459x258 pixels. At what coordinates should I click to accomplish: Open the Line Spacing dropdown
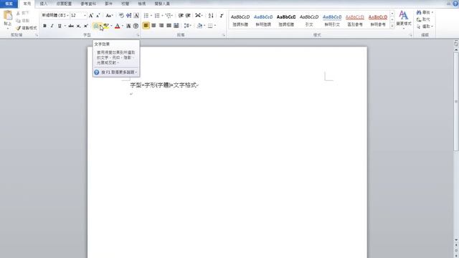pyautogui.click(x=188, y=26)
